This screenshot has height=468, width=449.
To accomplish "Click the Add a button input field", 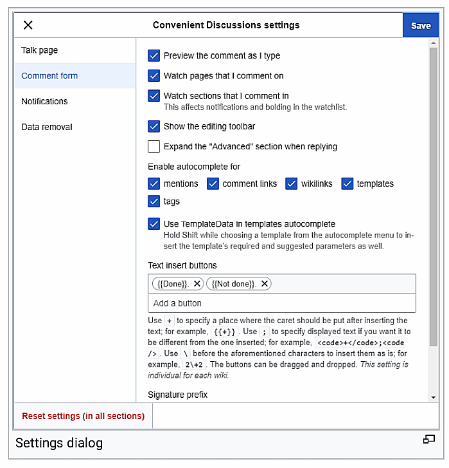I will point(281,303).
